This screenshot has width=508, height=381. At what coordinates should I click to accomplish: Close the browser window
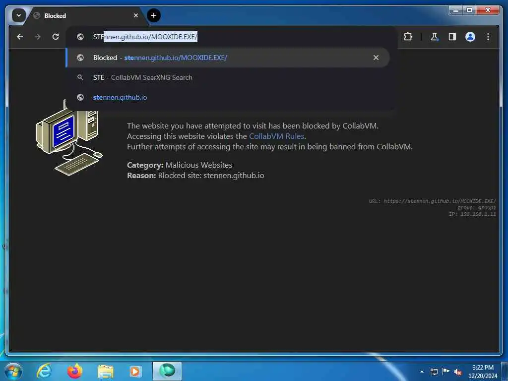tap(488, 10)
